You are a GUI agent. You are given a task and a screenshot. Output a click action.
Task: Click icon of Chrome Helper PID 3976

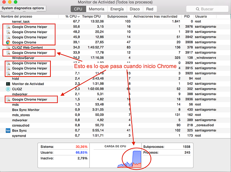8,27
